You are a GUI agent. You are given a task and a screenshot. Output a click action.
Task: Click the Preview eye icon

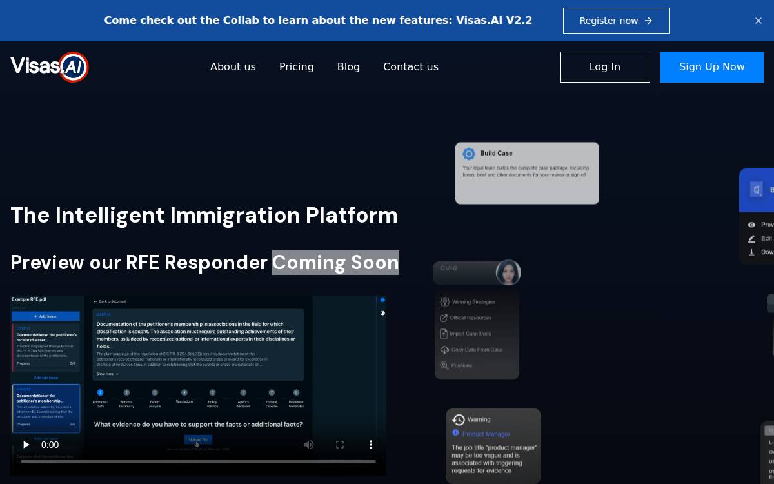[751, 225]
